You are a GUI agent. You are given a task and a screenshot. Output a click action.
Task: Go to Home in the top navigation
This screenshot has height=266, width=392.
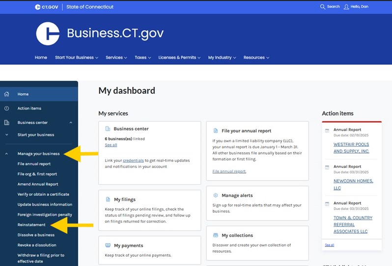point(41,57)
